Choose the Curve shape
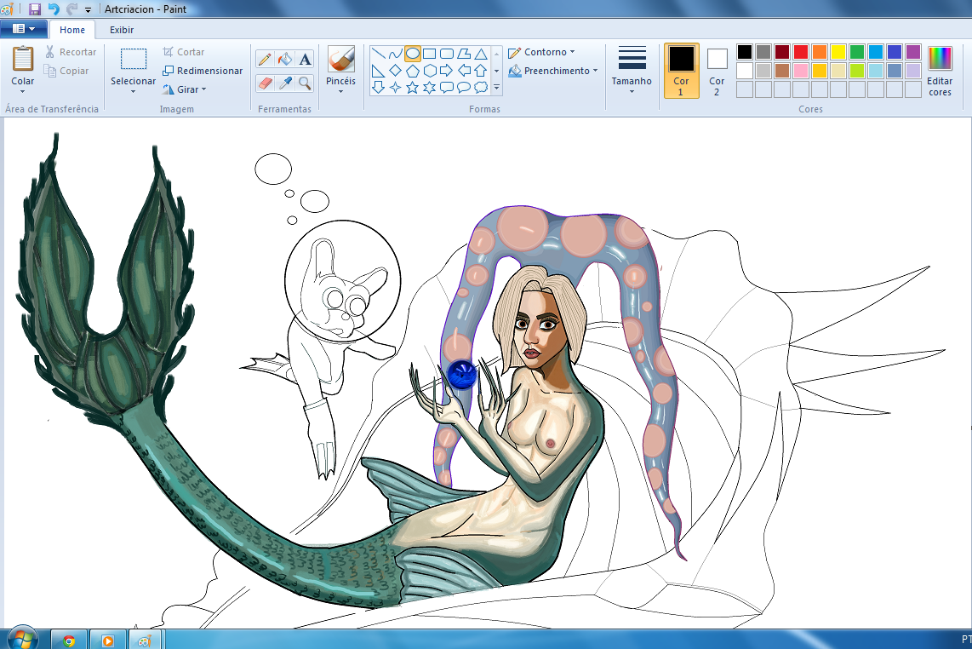The width and height of the screenshot is (972, 649). click(396, 54)
